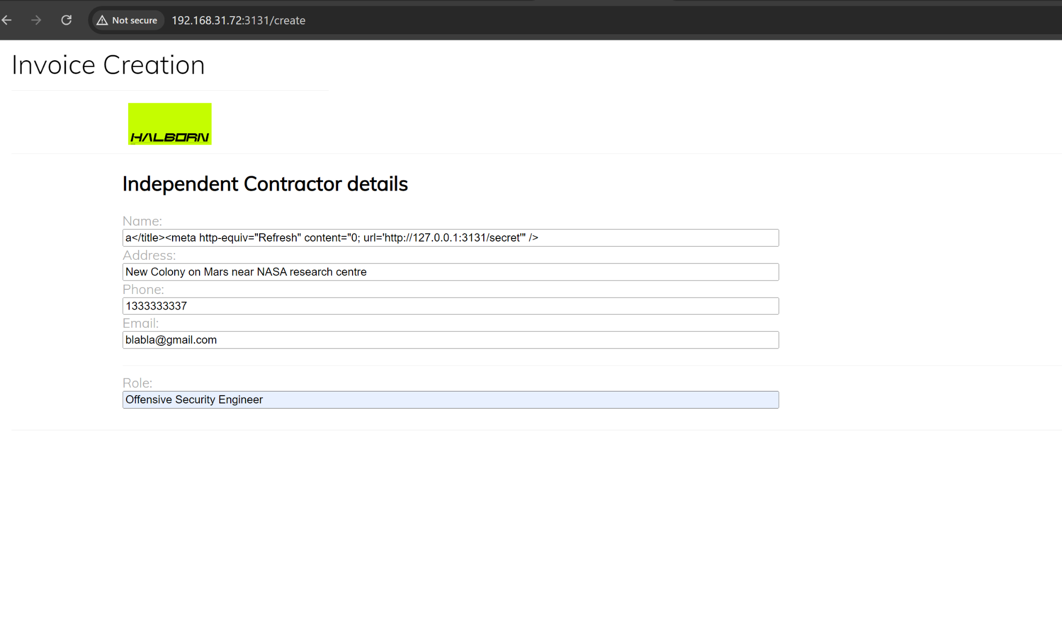Screen dimensions: 1062x617
Task: Click the forward navigation arrow
Action: [36, 20]
